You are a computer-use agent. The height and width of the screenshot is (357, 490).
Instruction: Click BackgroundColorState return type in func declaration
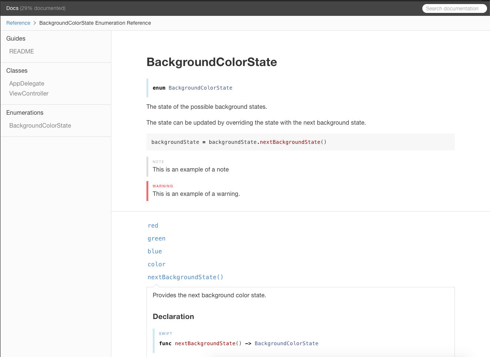286,343
